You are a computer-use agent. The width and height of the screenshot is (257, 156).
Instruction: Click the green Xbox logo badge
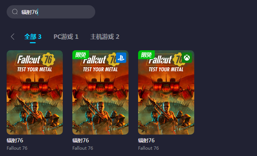187,58
